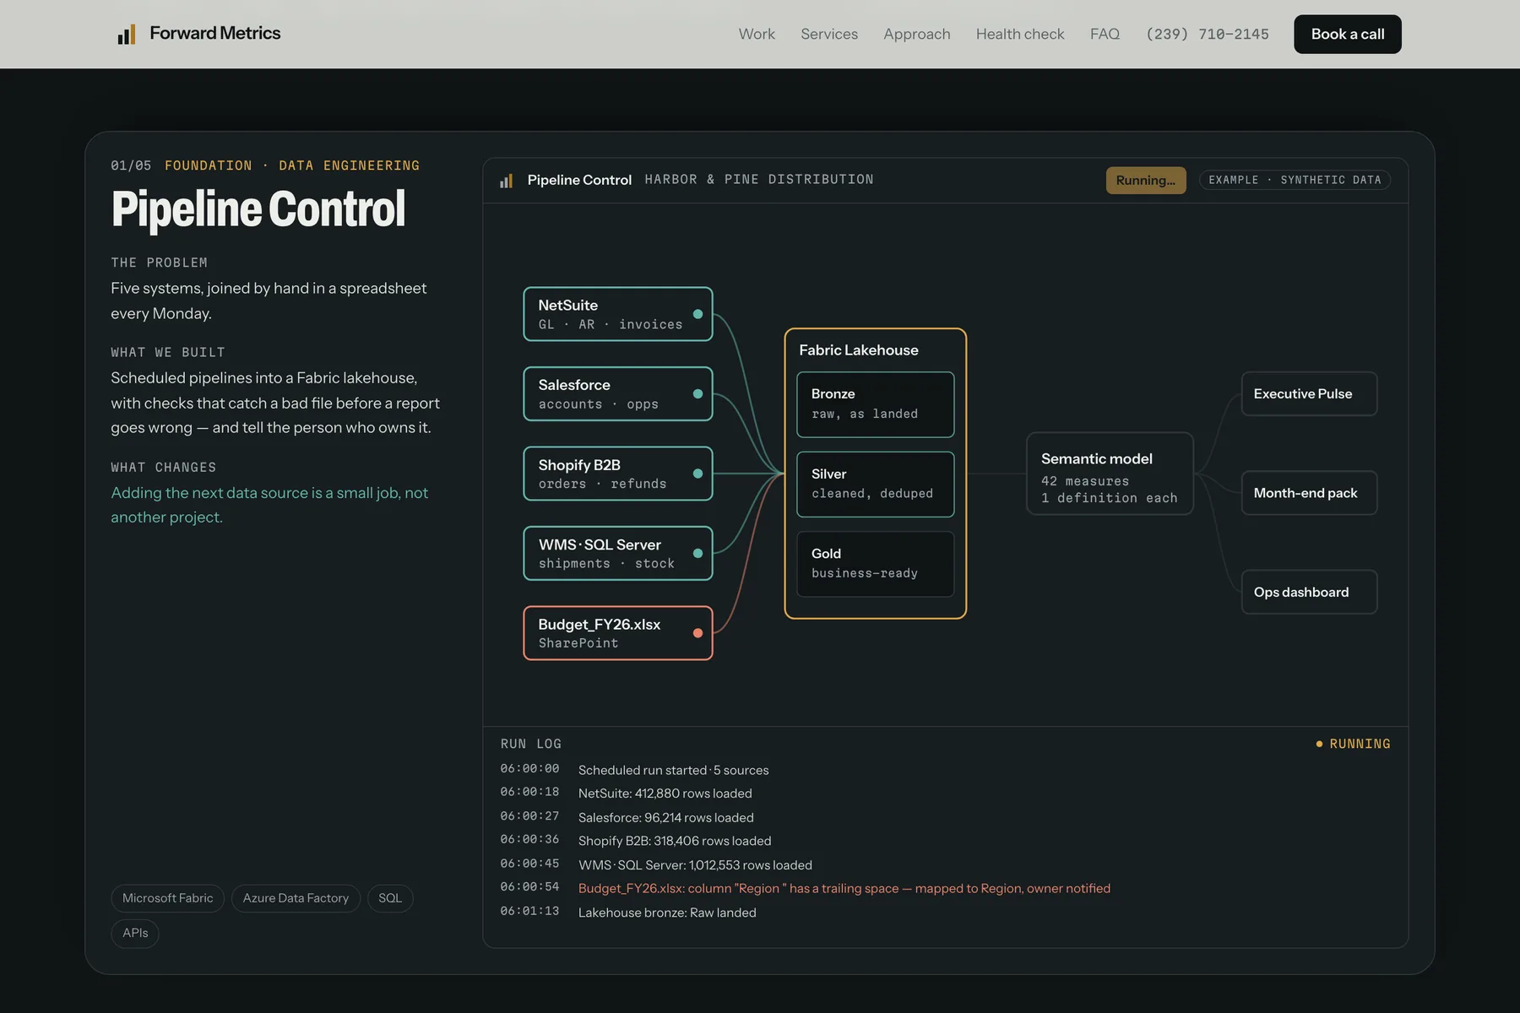This screenshot has height=1013, width=1520.
Task: Click the yellow RUNNING indicator dot
Action: [x=1319, y=744]
